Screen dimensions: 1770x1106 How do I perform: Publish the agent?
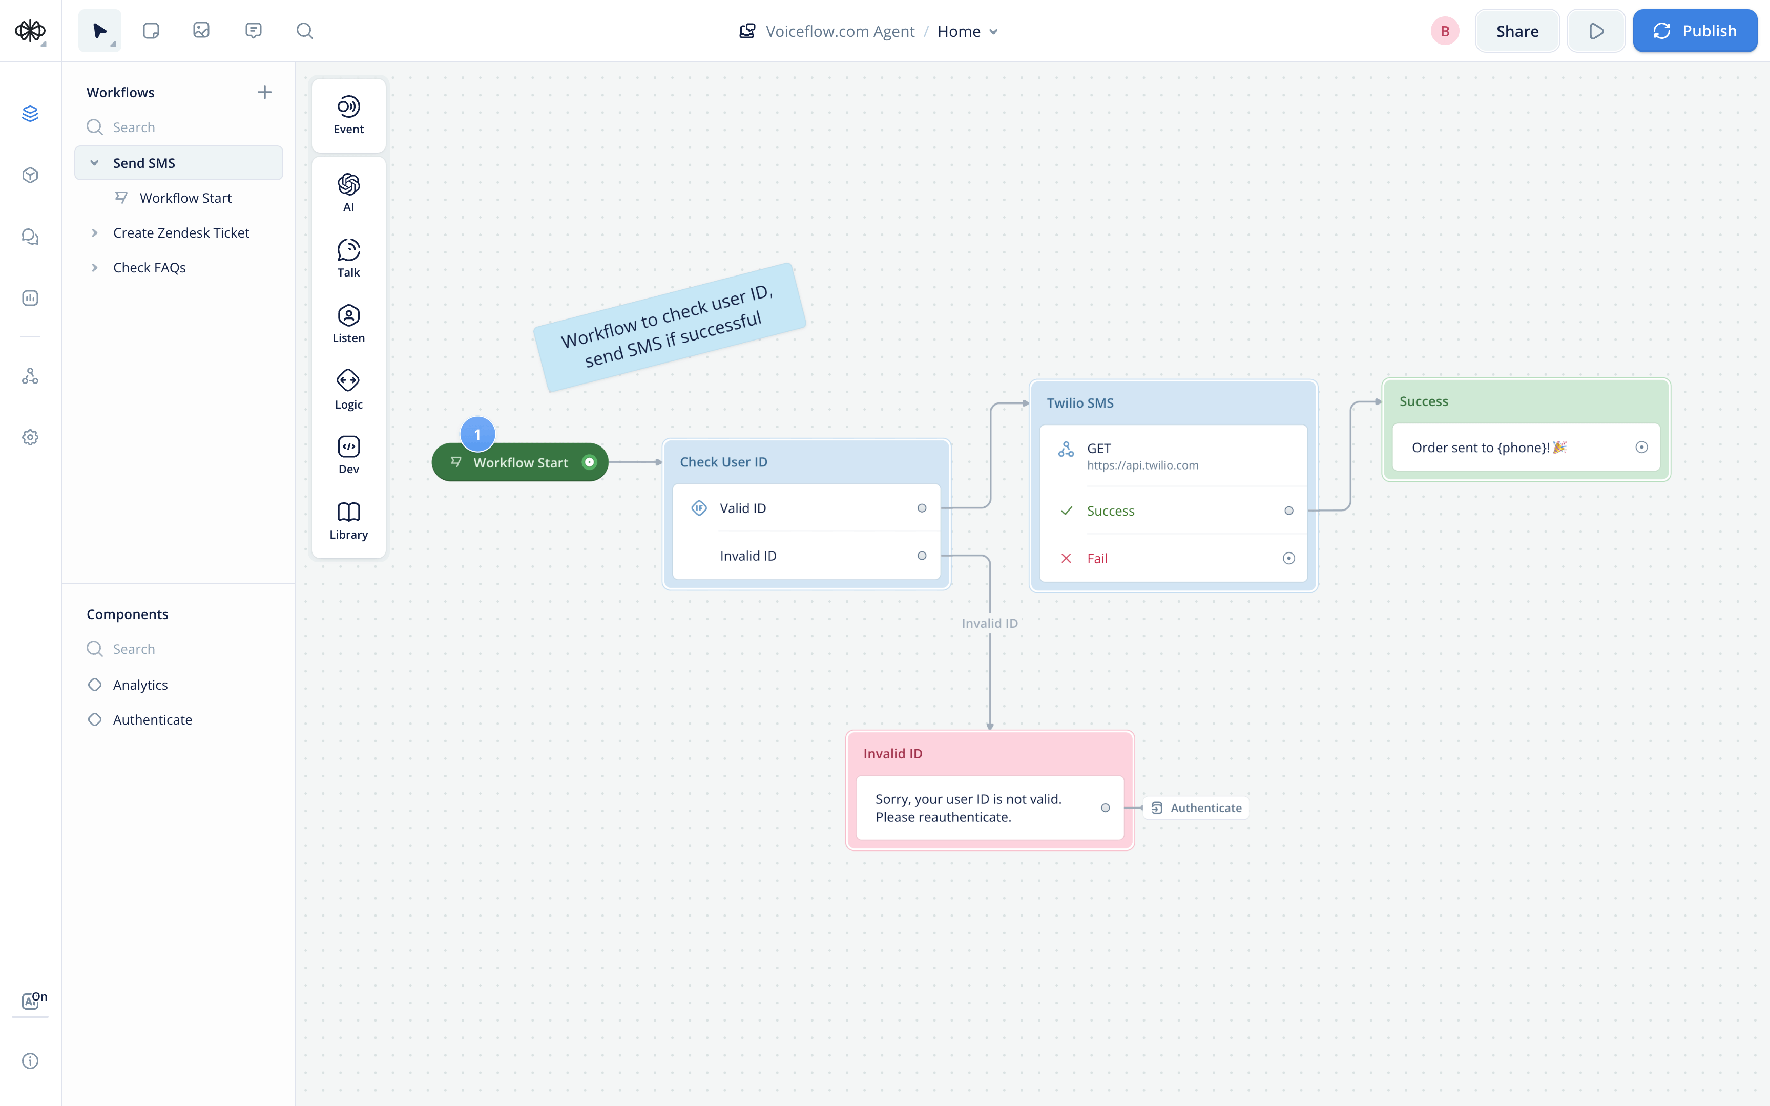tap(1695, 30)
